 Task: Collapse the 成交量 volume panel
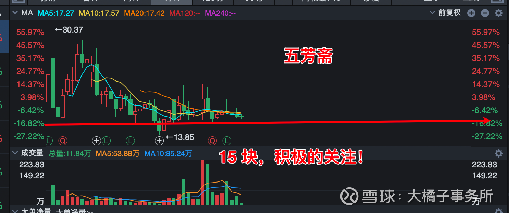pos(15,153)
